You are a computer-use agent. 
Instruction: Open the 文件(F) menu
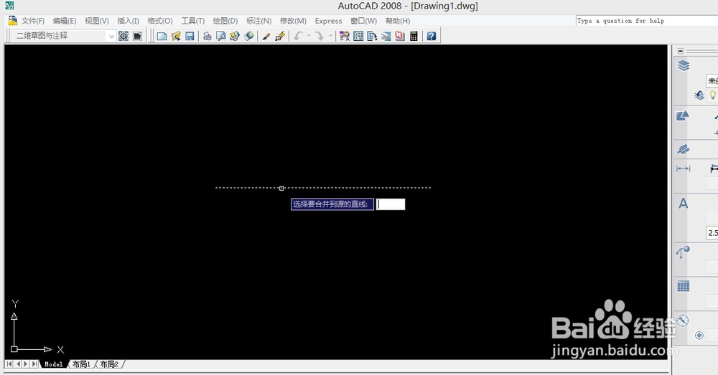click(32, 21)
